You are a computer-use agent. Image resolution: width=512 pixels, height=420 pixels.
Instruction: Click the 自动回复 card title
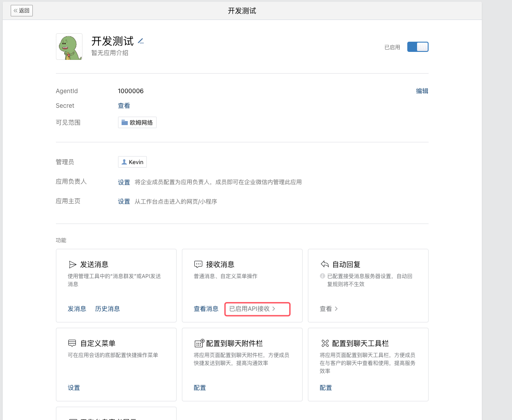pyautogui.click(x=346, y=264)
